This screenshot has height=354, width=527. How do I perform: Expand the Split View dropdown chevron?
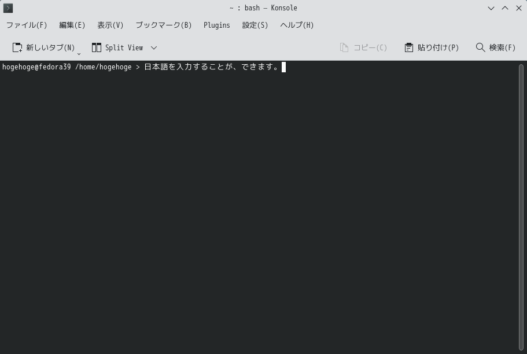[154, 48]
